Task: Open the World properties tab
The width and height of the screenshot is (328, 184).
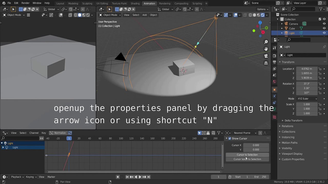Action: 274,82
